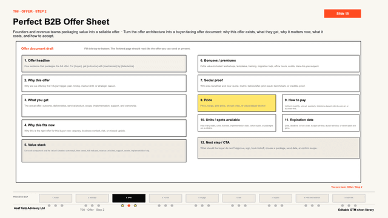
Task: Open step 1 in the process map
Action: tap(55, 198)
